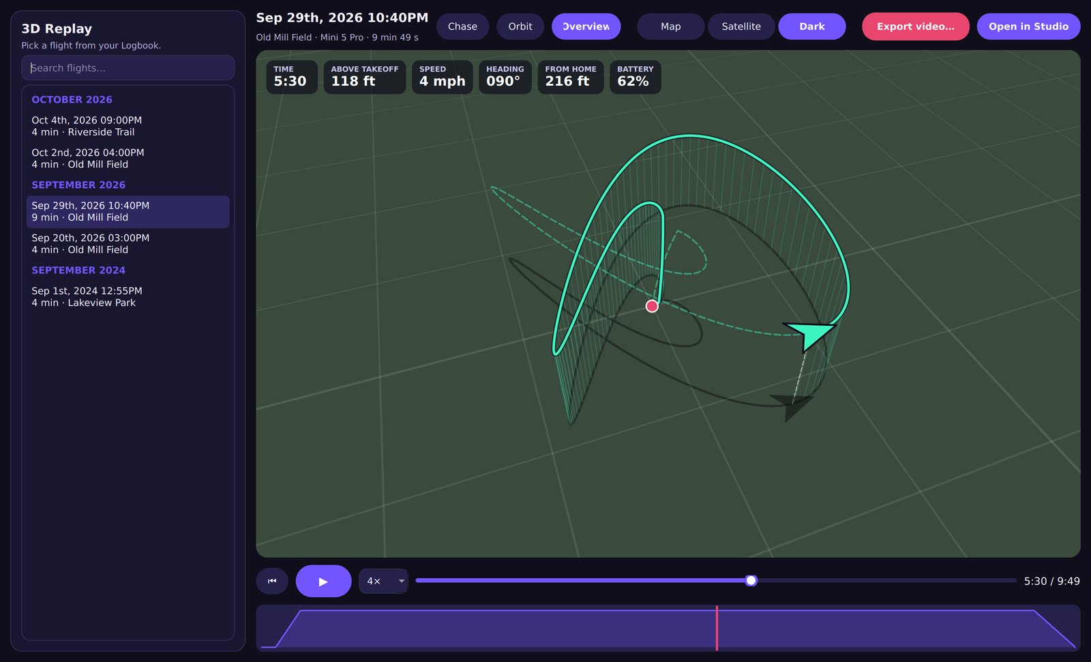Screen dimensions: 1091x662
Task: Click the drone's dark ground shadow arrow
Action: [793, 406]
